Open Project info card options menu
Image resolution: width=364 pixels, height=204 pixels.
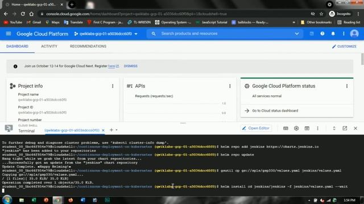point(113,86)
